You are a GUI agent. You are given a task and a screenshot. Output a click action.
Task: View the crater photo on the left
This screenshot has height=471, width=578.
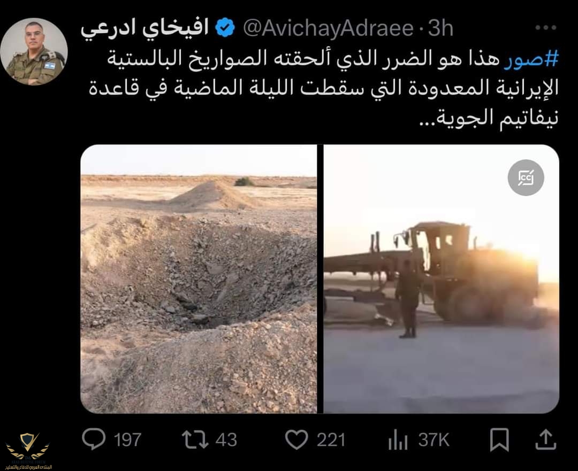(199, 279)
